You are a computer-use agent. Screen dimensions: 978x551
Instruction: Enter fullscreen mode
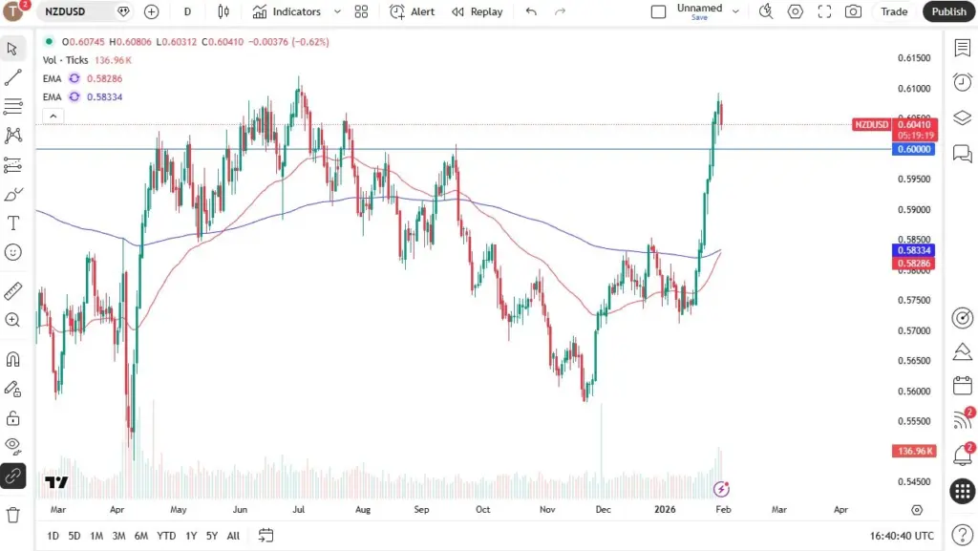tap(824, 11)
